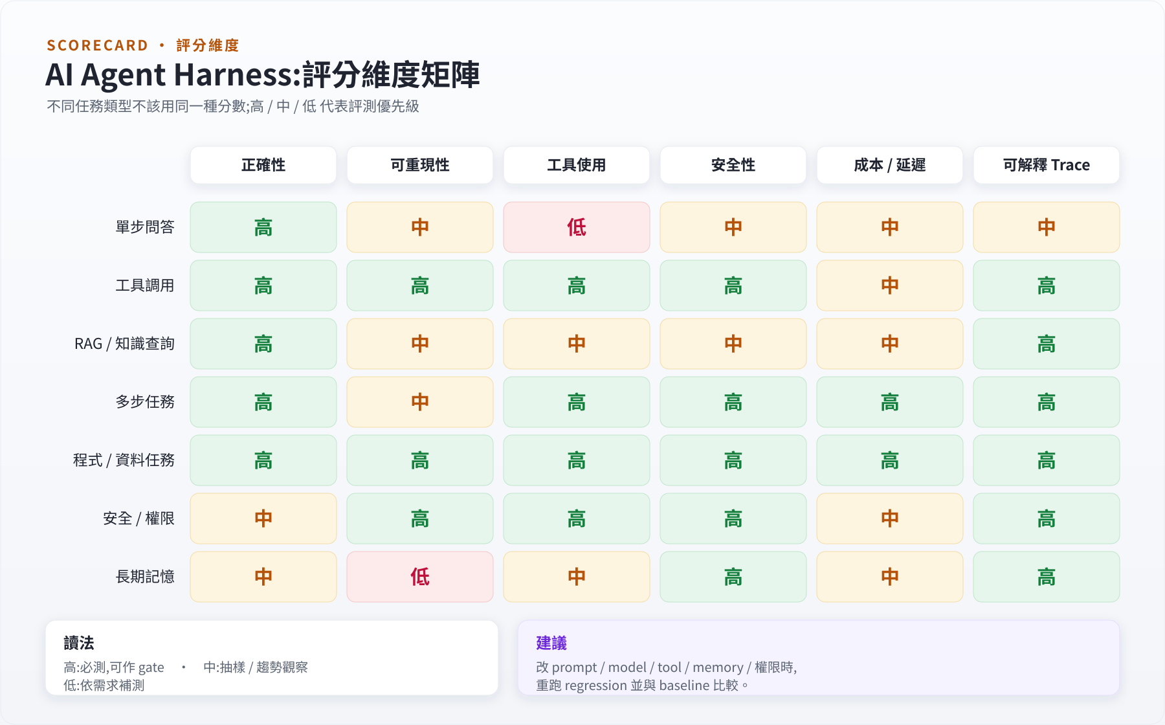1165x725 pixels.
Task: Click the RAG / 知識查詢 row label
Action: (125, 344)
